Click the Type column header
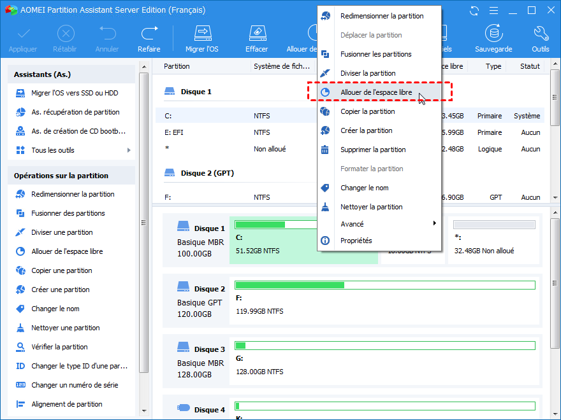This screenshot has height=420, width=561. tap(493, 66)
